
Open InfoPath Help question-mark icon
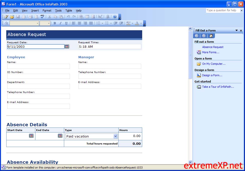tap(115, 17)
